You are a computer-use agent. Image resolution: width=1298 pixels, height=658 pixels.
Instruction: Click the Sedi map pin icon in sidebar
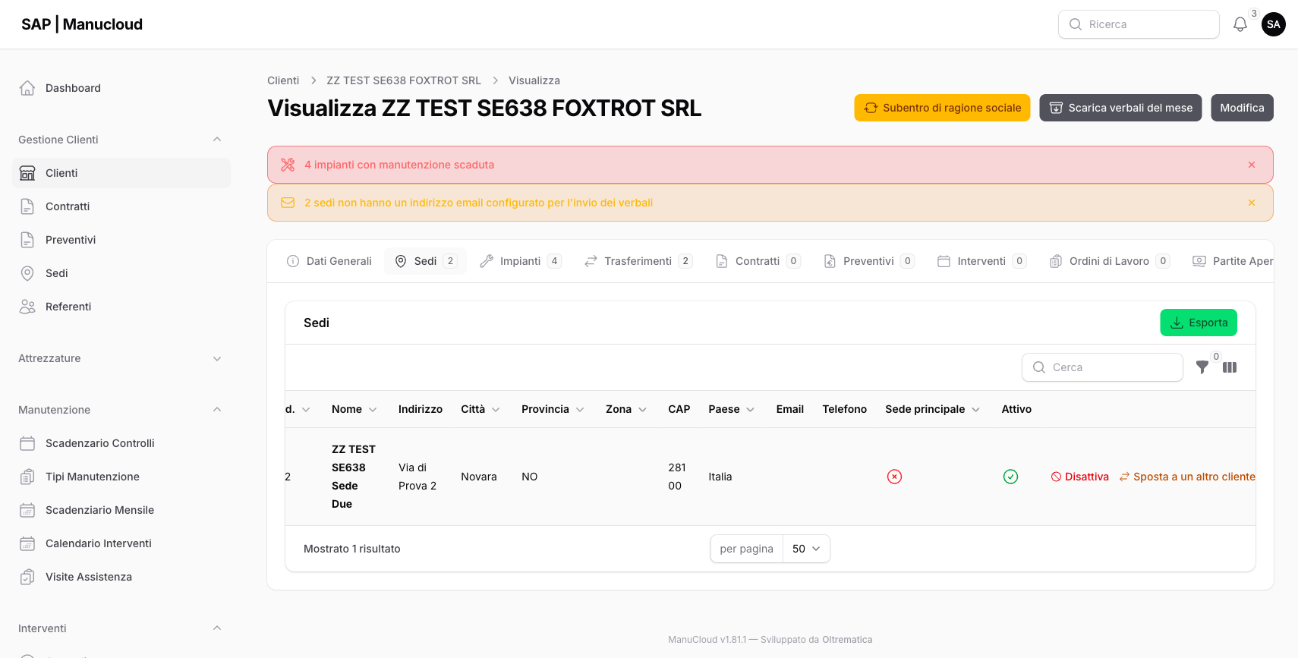tap(27, 273)
